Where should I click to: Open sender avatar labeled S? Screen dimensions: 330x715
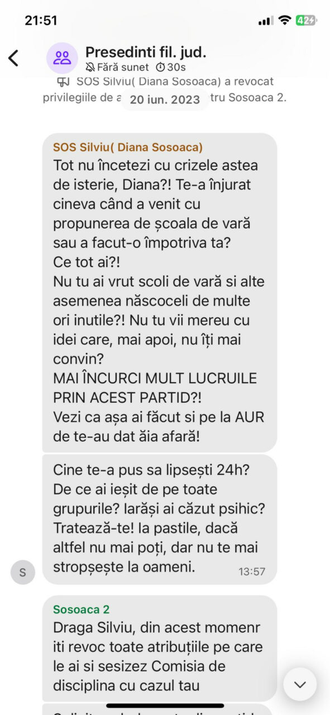22,573
